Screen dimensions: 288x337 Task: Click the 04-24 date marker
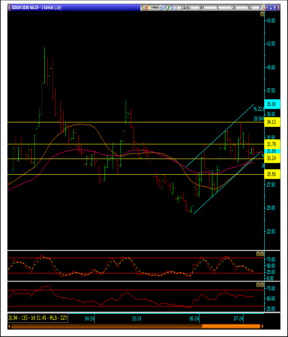(89, 319)
